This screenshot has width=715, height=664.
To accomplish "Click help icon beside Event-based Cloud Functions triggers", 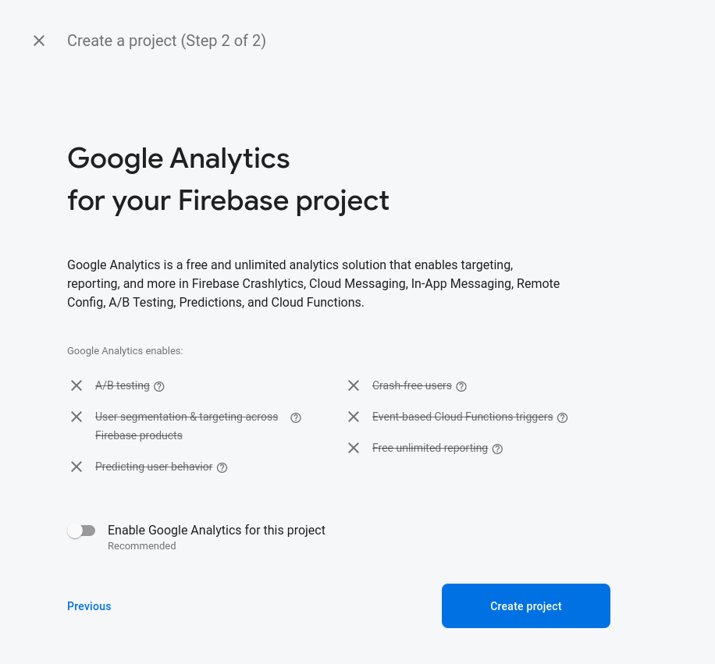I will [563, 417].
